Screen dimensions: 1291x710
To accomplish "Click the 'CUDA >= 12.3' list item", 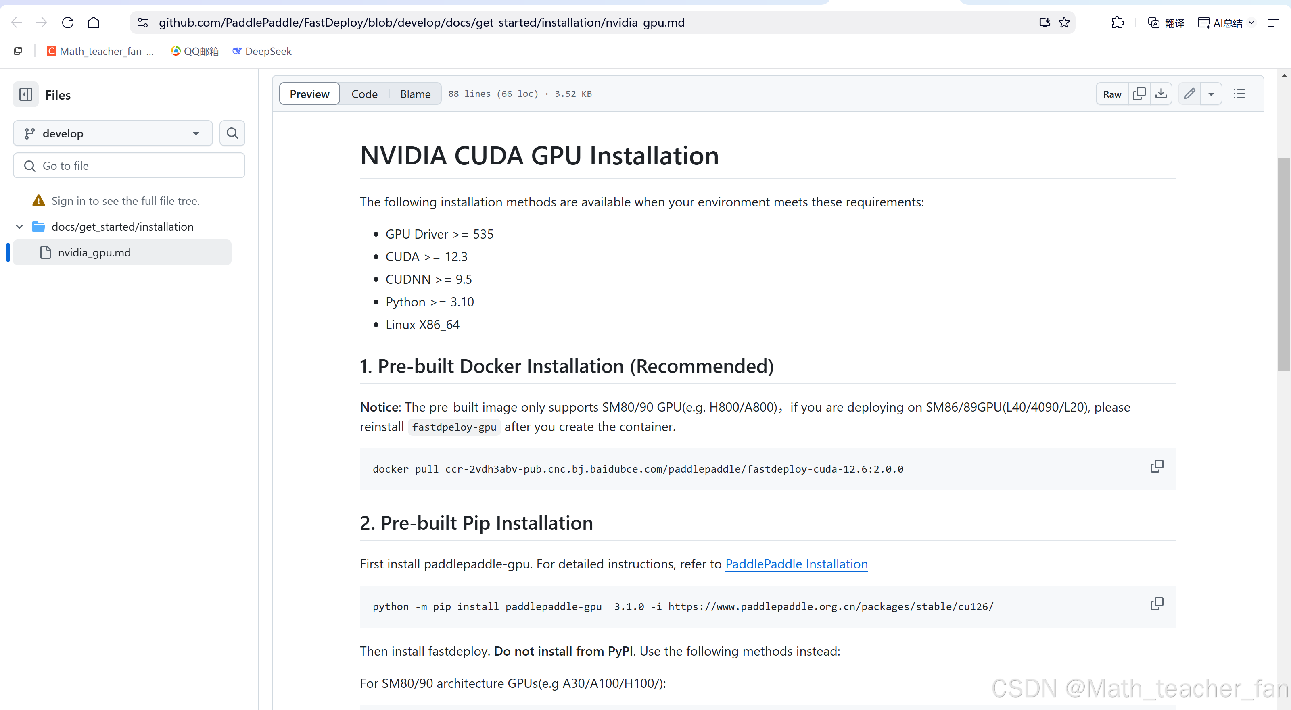I will pyautogui.click(x=426, y=256).
